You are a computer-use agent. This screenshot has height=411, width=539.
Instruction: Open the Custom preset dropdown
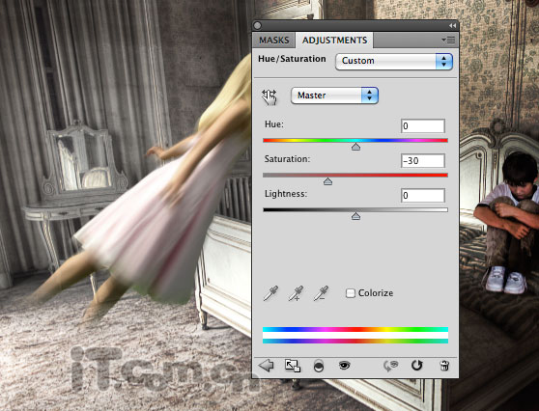[394, 62]
